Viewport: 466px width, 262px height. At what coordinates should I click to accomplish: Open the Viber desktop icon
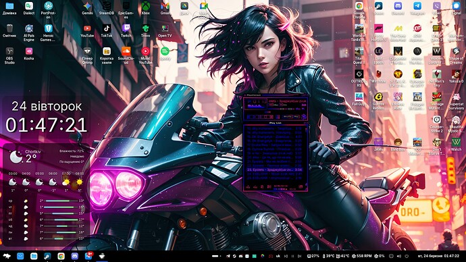coord(436,8)
